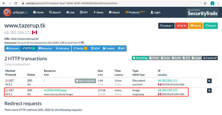Click the browser back arrow
The image size is (222, 115).
point(4,3)
